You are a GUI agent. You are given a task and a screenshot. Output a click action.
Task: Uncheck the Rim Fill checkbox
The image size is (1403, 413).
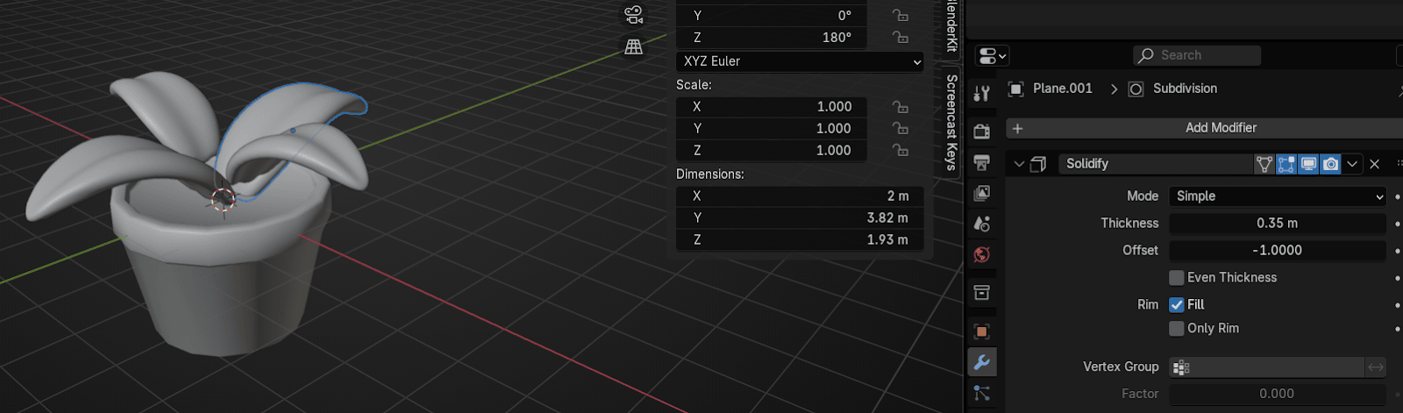click(x=1177, y=305)
